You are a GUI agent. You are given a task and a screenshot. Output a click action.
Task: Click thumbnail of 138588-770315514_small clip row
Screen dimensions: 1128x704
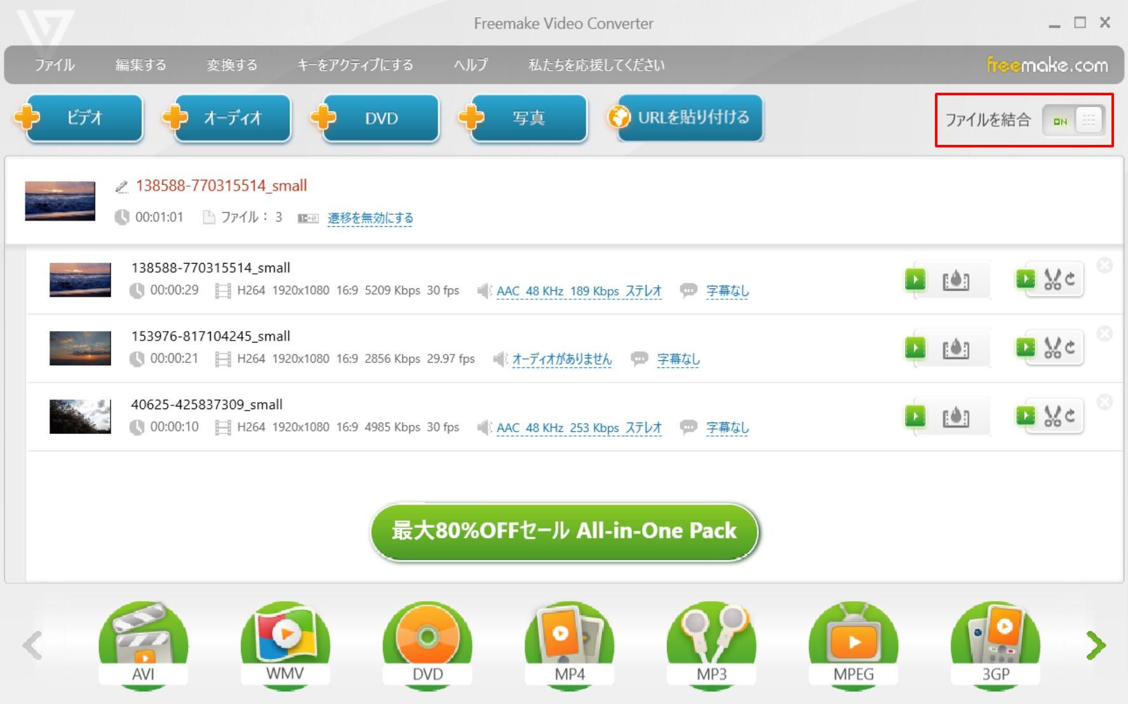click(x=80, y=280)
